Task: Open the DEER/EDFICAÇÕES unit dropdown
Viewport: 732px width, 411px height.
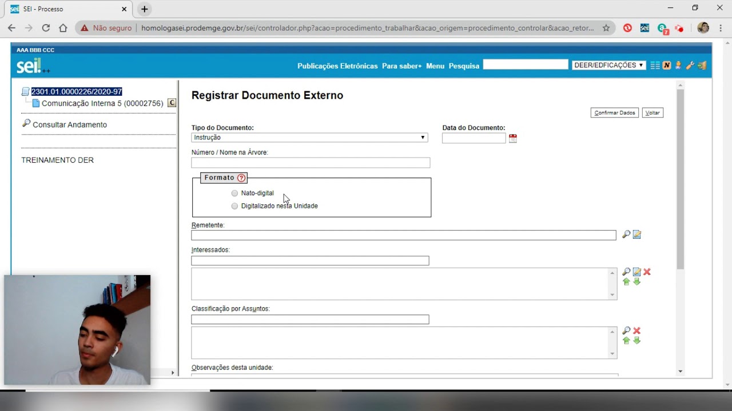Action: click(609, 66)
